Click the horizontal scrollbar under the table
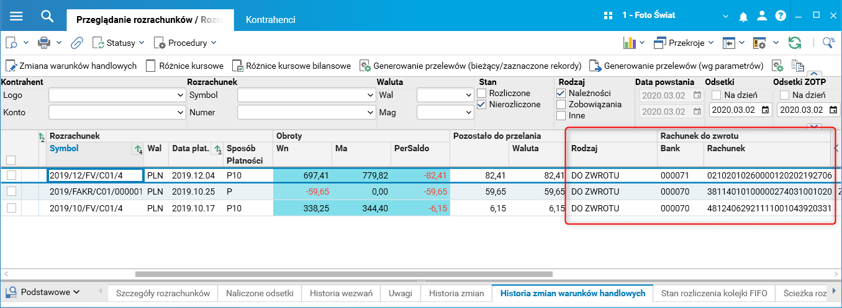 [343, 273]
